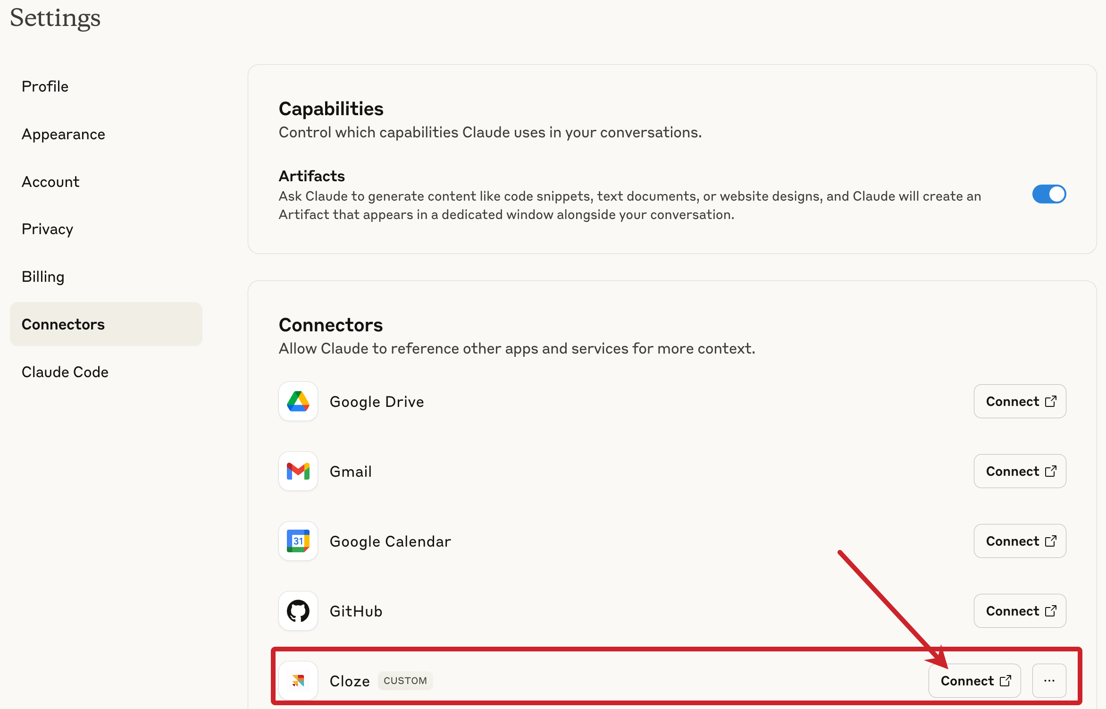The image size is (1106, 709).
Task: Click the Gmail connector name
Action: 351,472
